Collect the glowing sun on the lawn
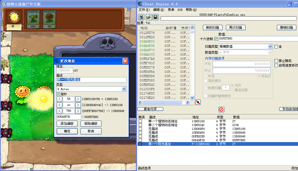 pyautogui.click(x=44, y=99)
